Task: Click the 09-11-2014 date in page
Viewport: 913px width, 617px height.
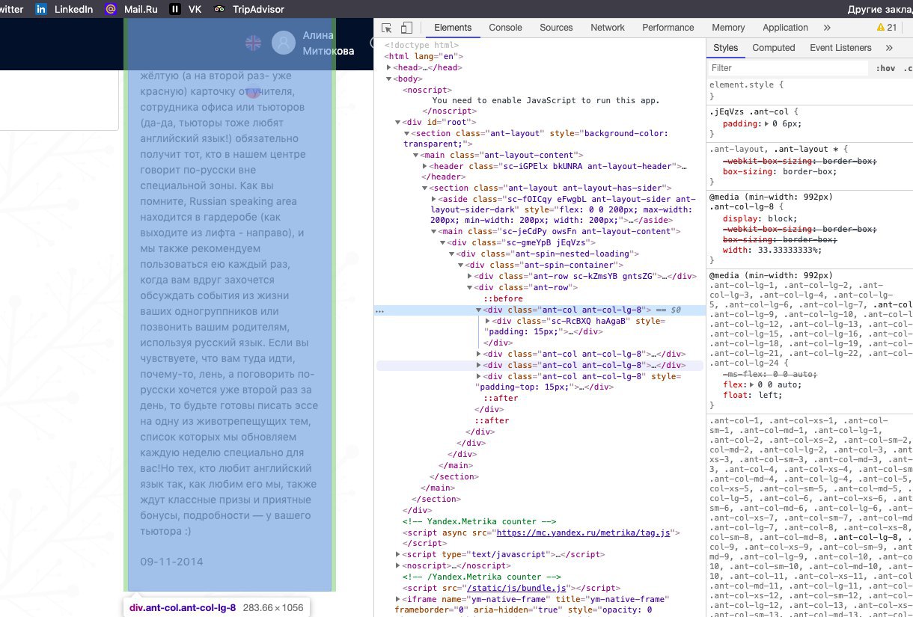Action: point(171,562)
